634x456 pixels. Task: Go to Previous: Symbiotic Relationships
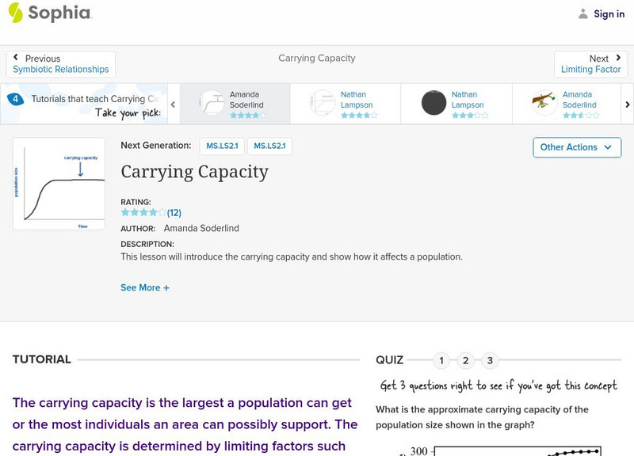(61, 64)
